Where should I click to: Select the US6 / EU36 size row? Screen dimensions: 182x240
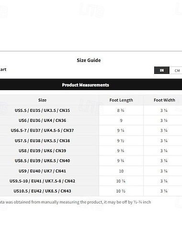91,120
